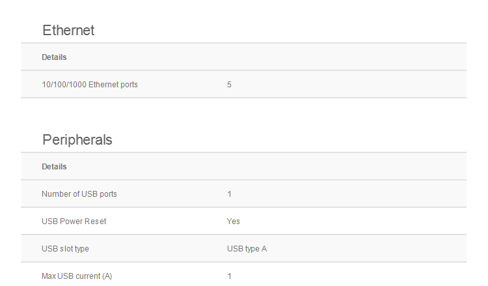Image resolution: width=488 pixels, height=286 pixels.
Task: Click blank space right of Ethernet Details header
Action: (265, 57)
